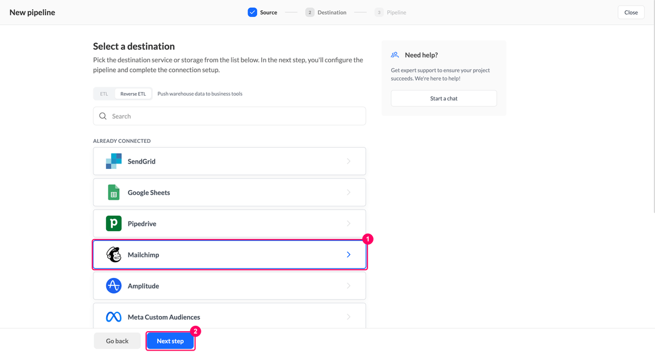Click the Destination step number 2 badge
The height and width of the screenshot is (353, 655).
(309, 13)
